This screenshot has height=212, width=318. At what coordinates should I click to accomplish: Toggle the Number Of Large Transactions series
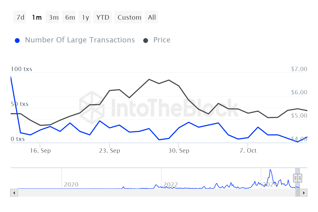click(x=80, y=40)
